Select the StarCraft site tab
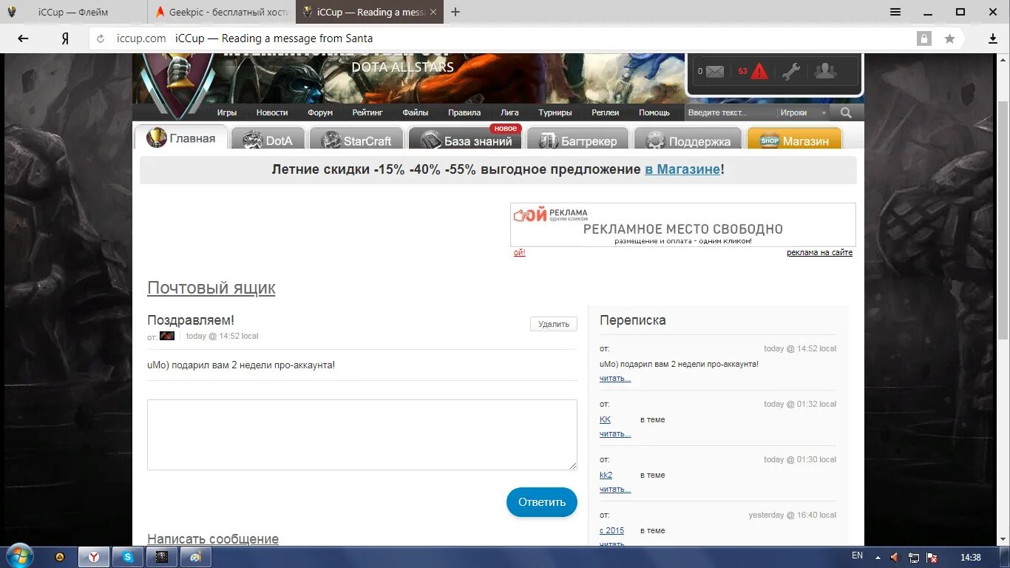The image size is (1010, 568). click(356, 140)
